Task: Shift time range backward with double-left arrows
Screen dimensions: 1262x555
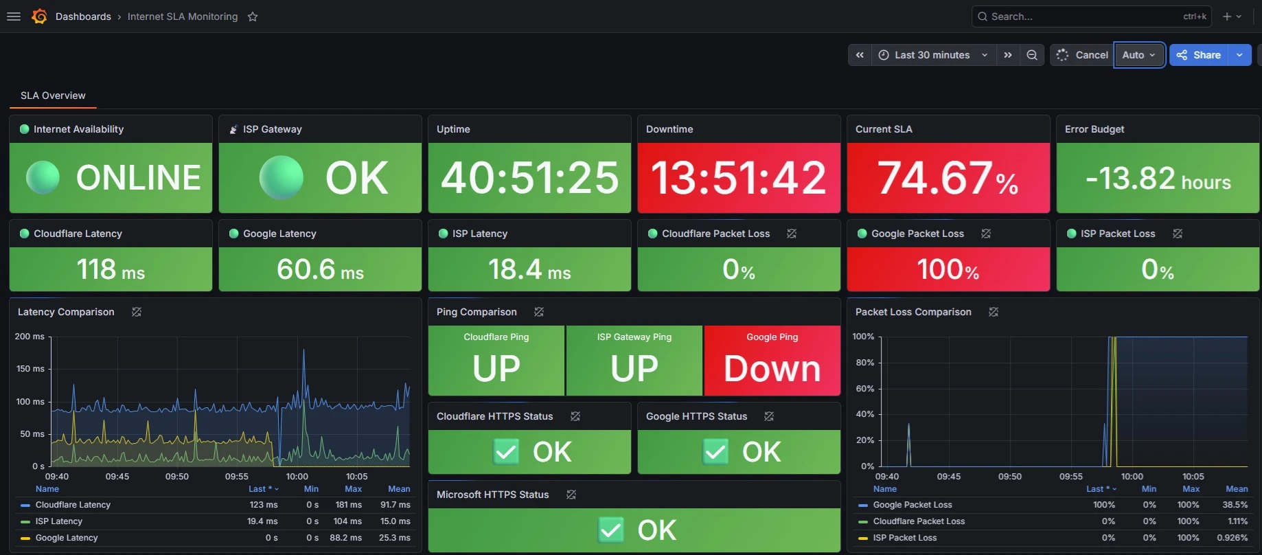Action: tap(860, 55)
